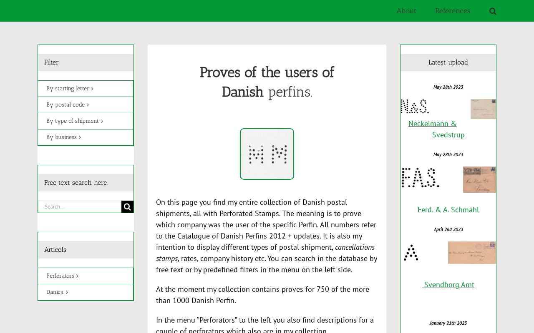Expand the By business filter
Image resolution: width=534 pixels, height=333 pixels.
(63, 137)
